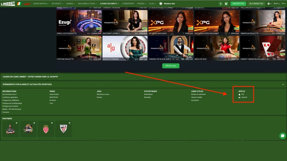Open the Promo menu

pyautogui.click(x=141, y=4)
